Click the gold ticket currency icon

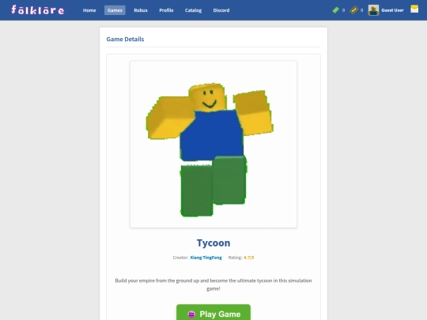tap(353, 10)
